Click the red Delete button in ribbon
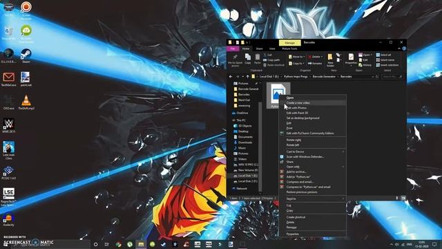The width and height of the screenshot is (442, 249). coord(315,57)
